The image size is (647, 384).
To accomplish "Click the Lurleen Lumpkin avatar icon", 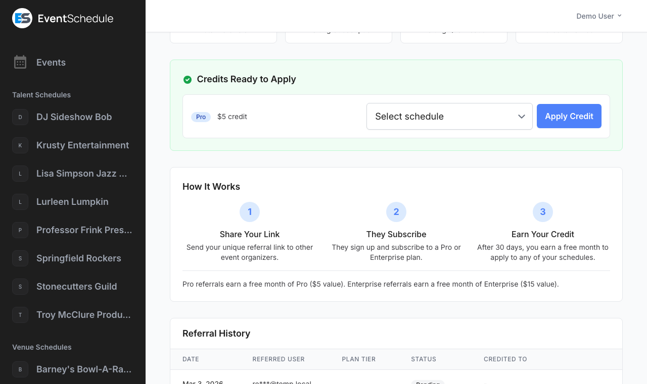I will (20, 202).
